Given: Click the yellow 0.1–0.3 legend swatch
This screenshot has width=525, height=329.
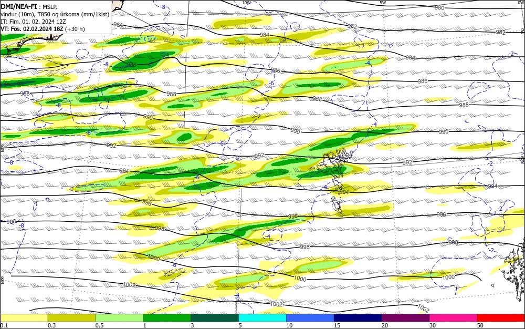Looking at the screenshot, I should click(24, 318).
